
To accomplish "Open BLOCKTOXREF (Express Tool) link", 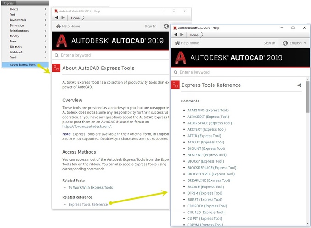I will [x=211, y=174].
